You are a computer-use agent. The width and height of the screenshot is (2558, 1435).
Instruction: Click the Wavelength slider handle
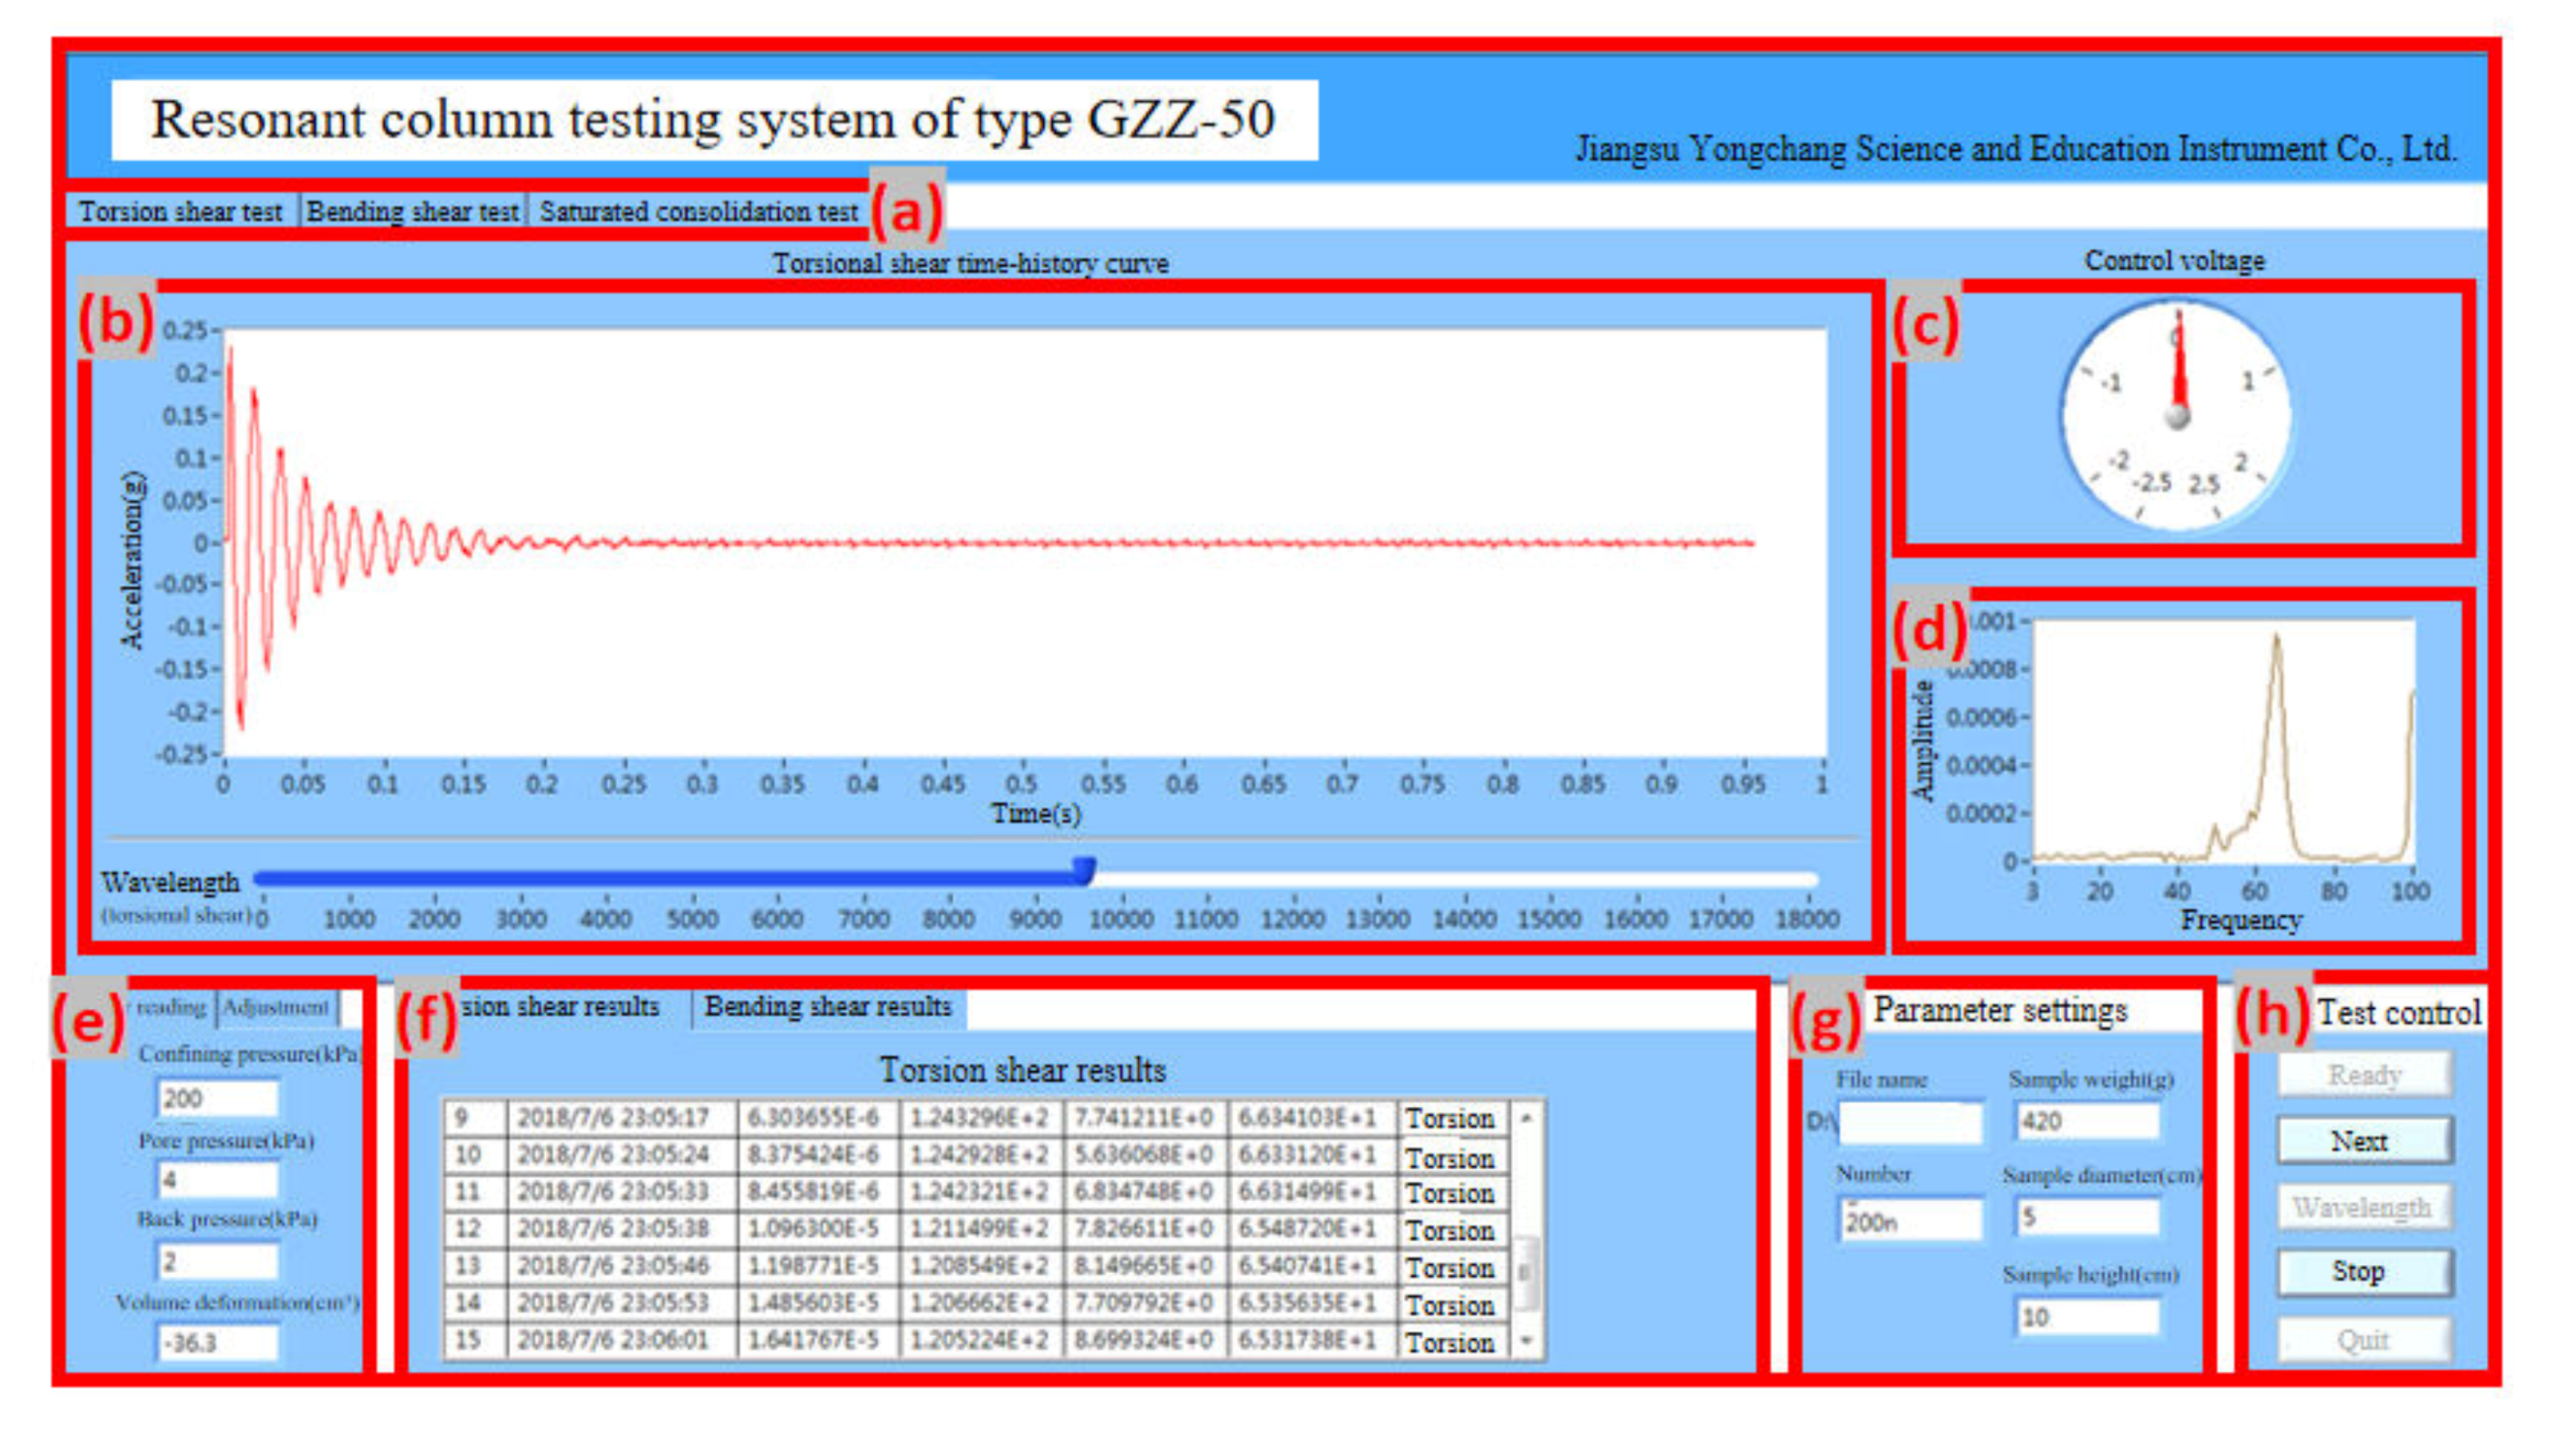[x=1086, y=872]
